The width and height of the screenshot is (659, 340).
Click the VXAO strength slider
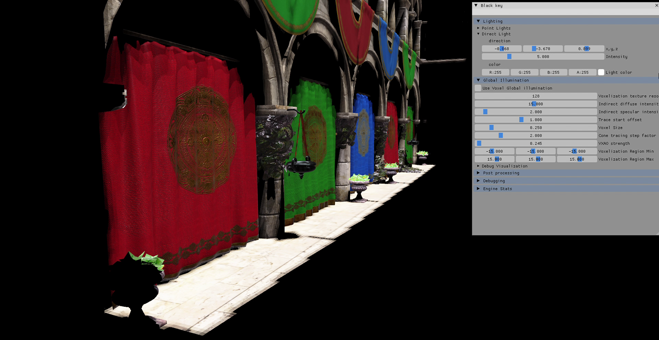click(x=535, y=143)
